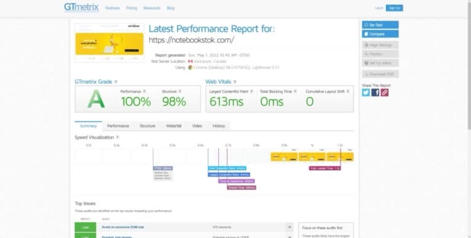Click the Set Up Alerts button

click(x=380, y=63)
